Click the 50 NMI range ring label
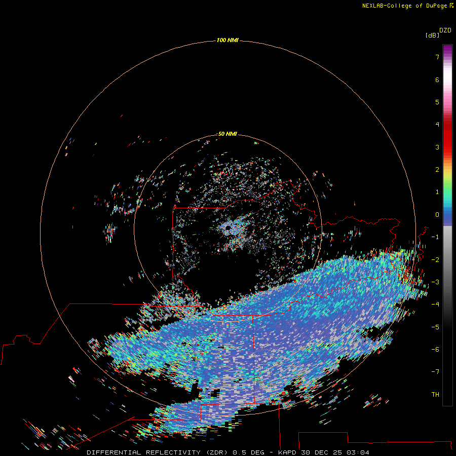Viewport: 456px width, 456px height. (x=227, y=134)
